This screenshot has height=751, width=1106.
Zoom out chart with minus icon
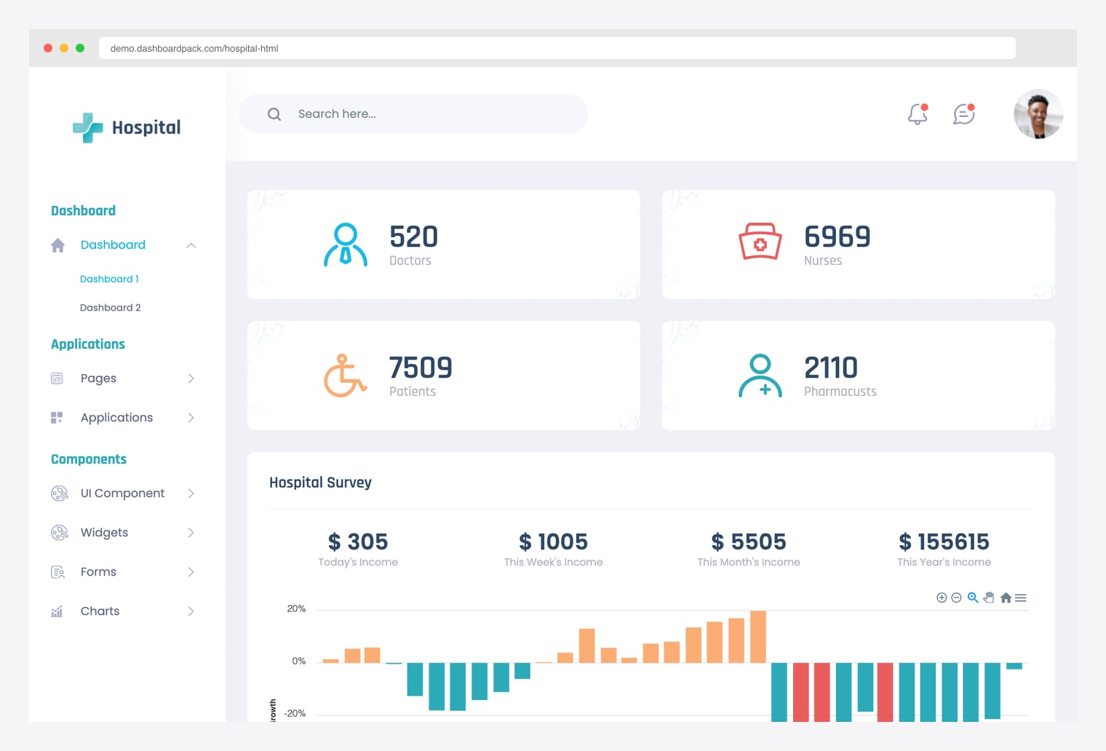(957, 598)
